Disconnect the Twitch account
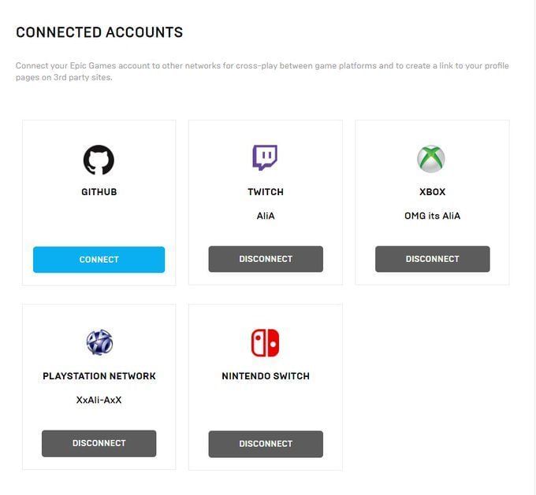The height and width of the screenshot is (495, 536). (x=266, y=259)
